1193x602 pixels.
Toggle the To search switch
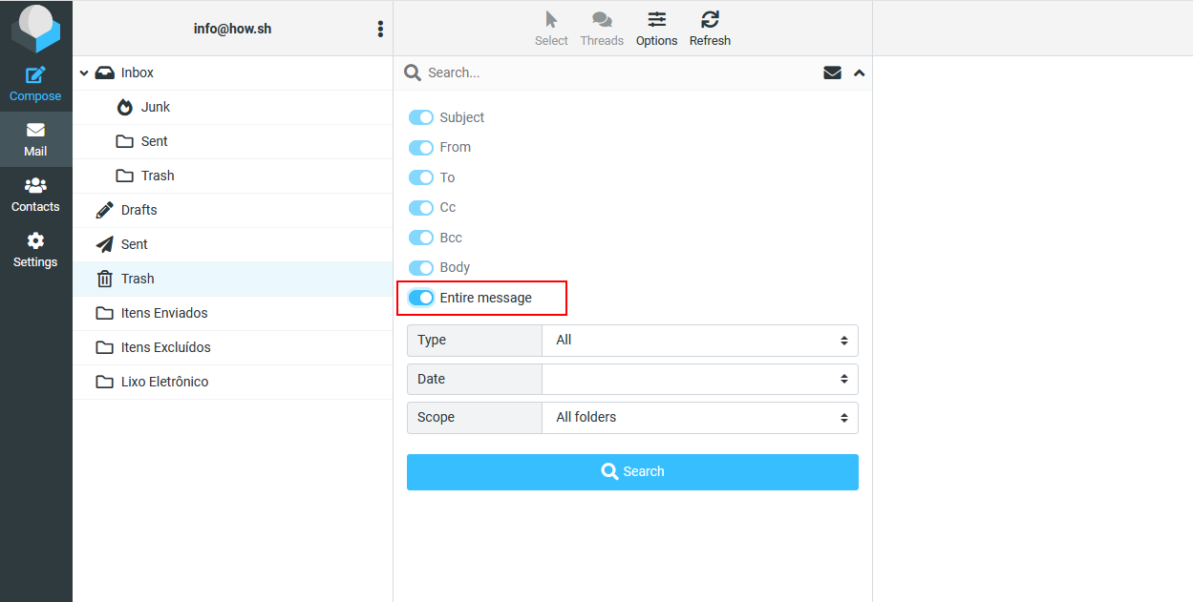[421, 177]
